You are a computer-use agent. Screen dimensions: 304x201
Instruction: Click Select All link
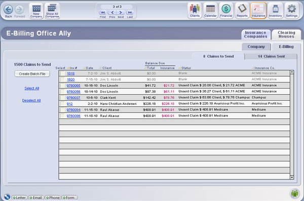[x=31, y=89]
